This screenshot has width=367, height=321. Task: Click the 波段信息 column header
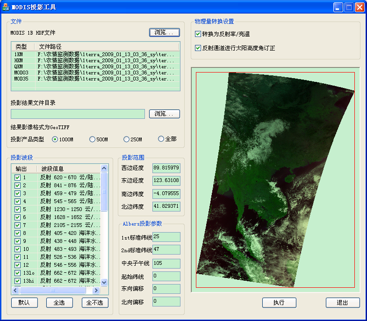coord(69,169)
